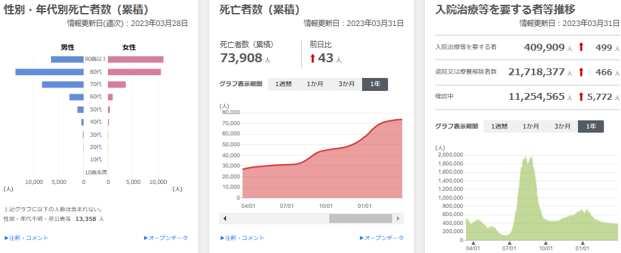Open 注釈・コメント under the gender-age chart
Image resolution: width=621 pixels, height=253 pixels.
[26, 238]
